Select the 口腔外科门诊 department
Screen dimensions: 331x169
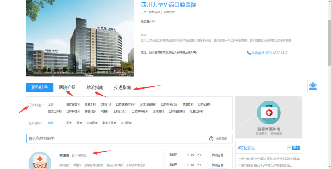pyautogui.click(x=170, y=104)
